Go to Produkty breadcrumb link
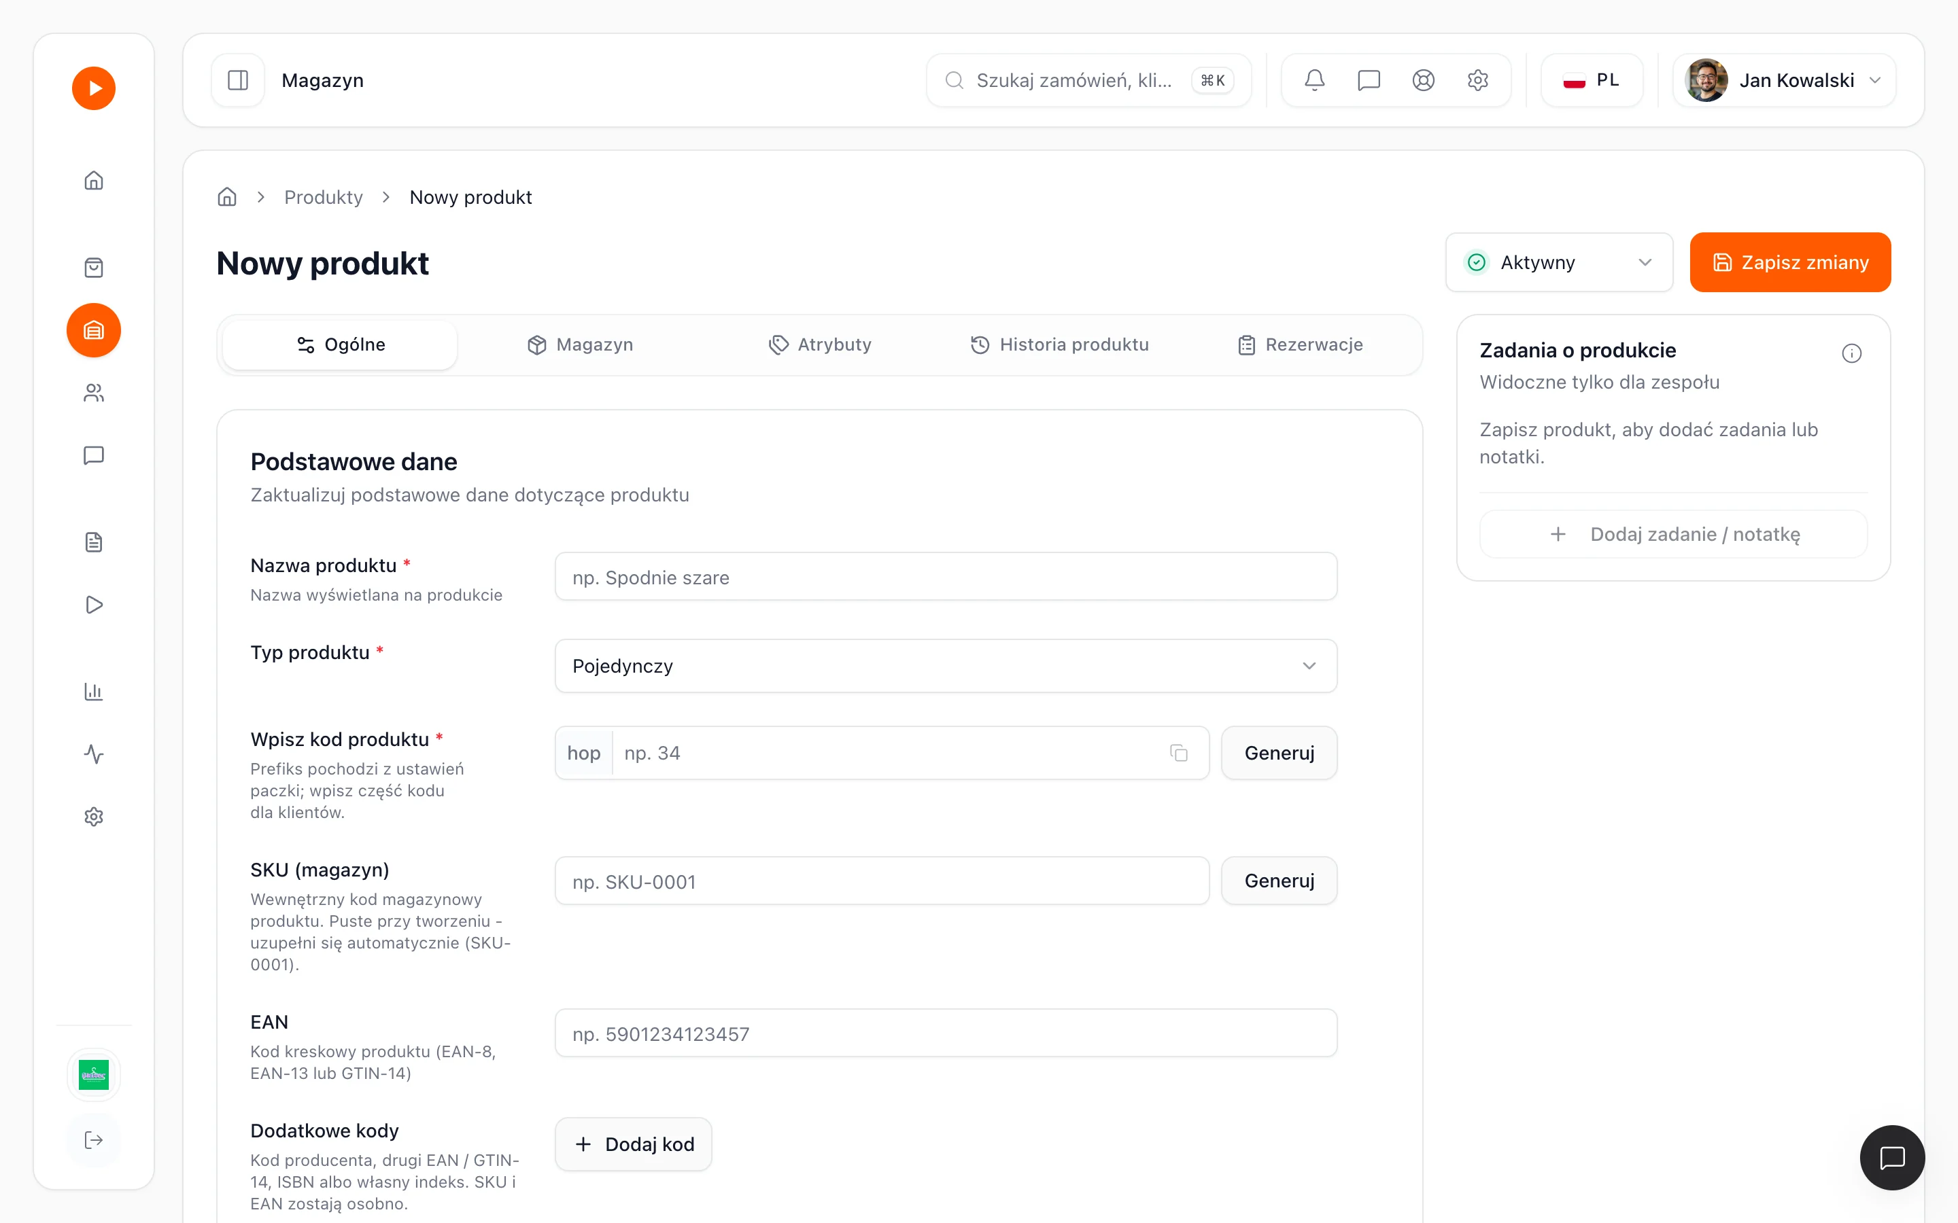This screenshot has width=1958, height=1223. pyautogui.click(x=324, y=196)
